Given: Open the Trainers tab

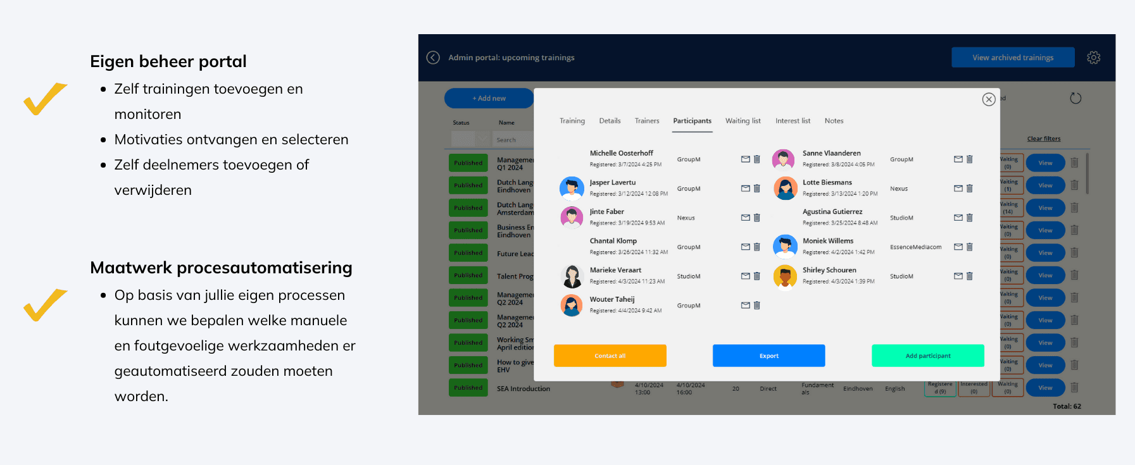Looking at the screenshot, I should [646, 121].
